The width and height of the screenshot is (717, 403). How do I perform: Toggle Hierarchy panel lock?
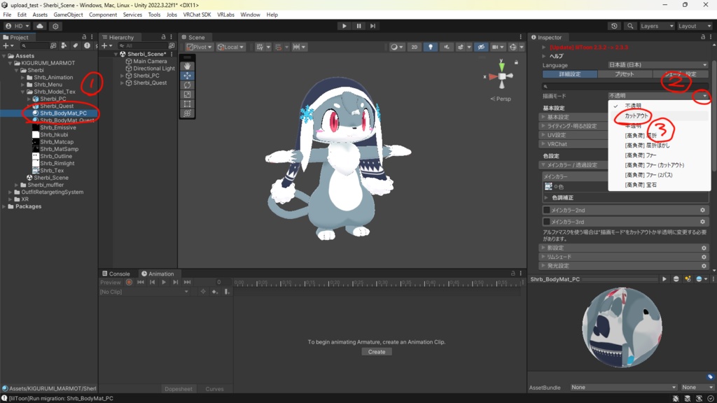coord(163,37)
